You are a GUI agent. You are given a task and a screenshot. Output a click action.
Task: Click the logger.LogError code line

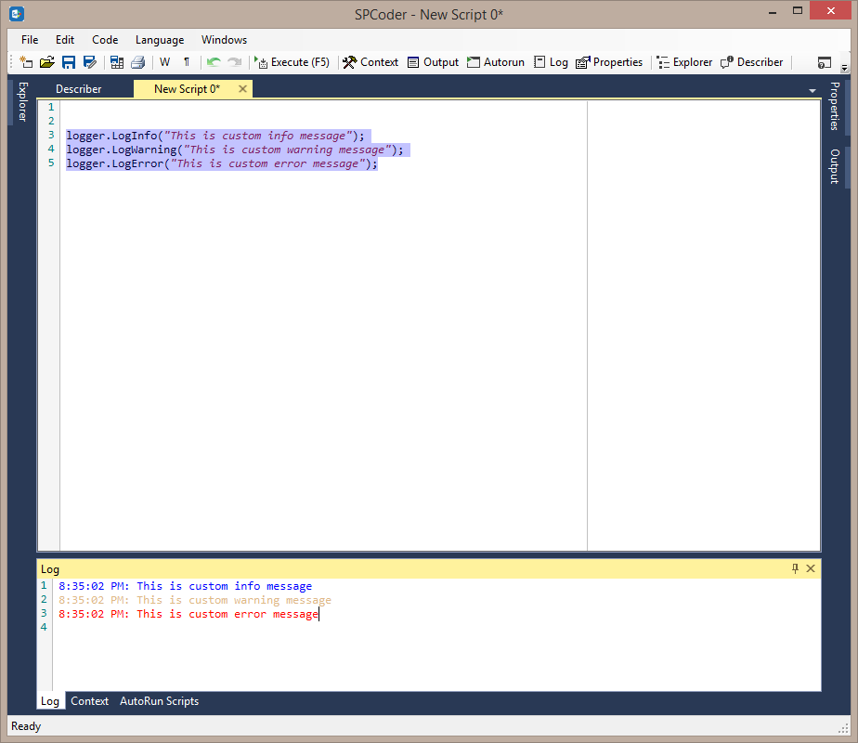222,163
